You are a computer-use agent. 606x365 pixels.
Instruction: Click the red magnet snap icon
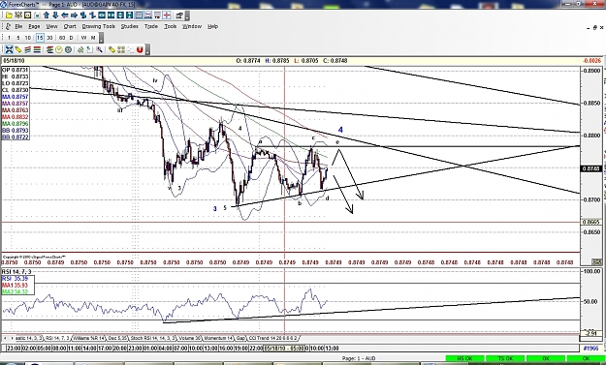[x=140, y=49]
